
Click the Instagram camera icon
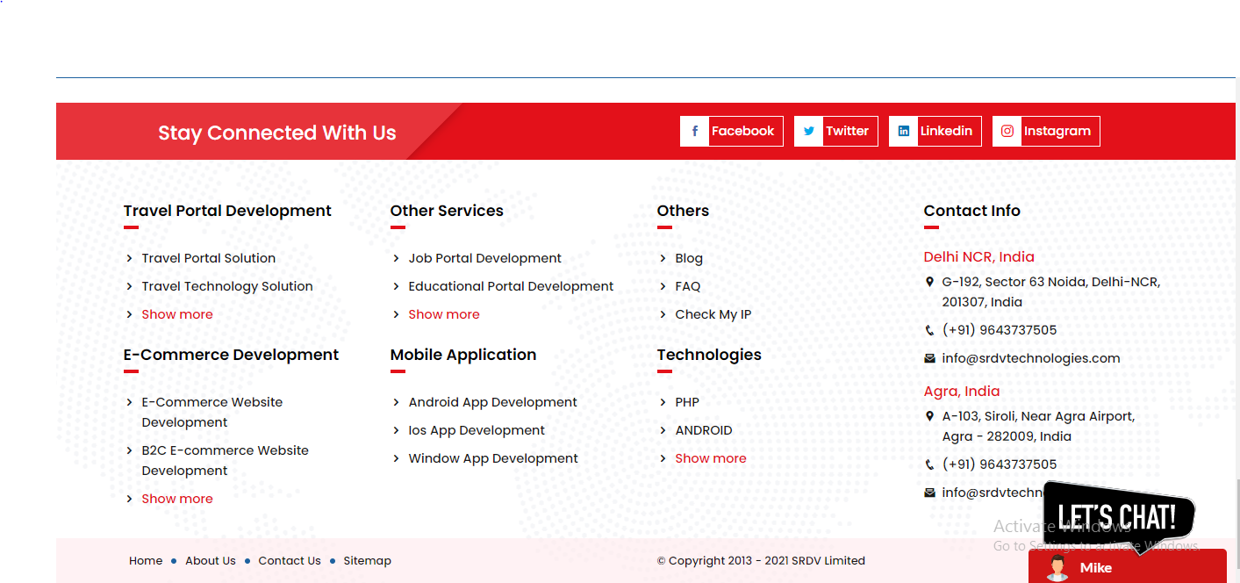[x=1007, y=131]
